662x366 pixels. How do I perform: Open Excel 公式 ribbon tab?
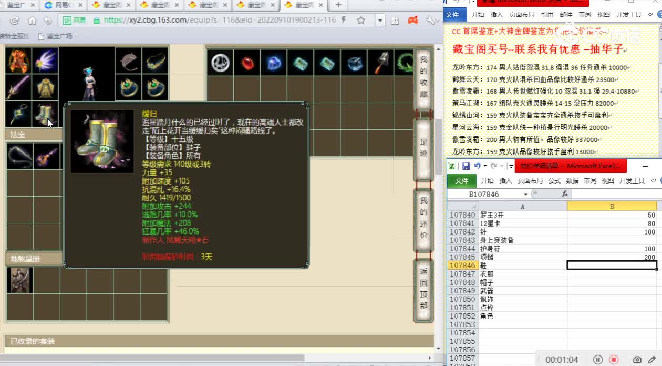click(554, 180)
